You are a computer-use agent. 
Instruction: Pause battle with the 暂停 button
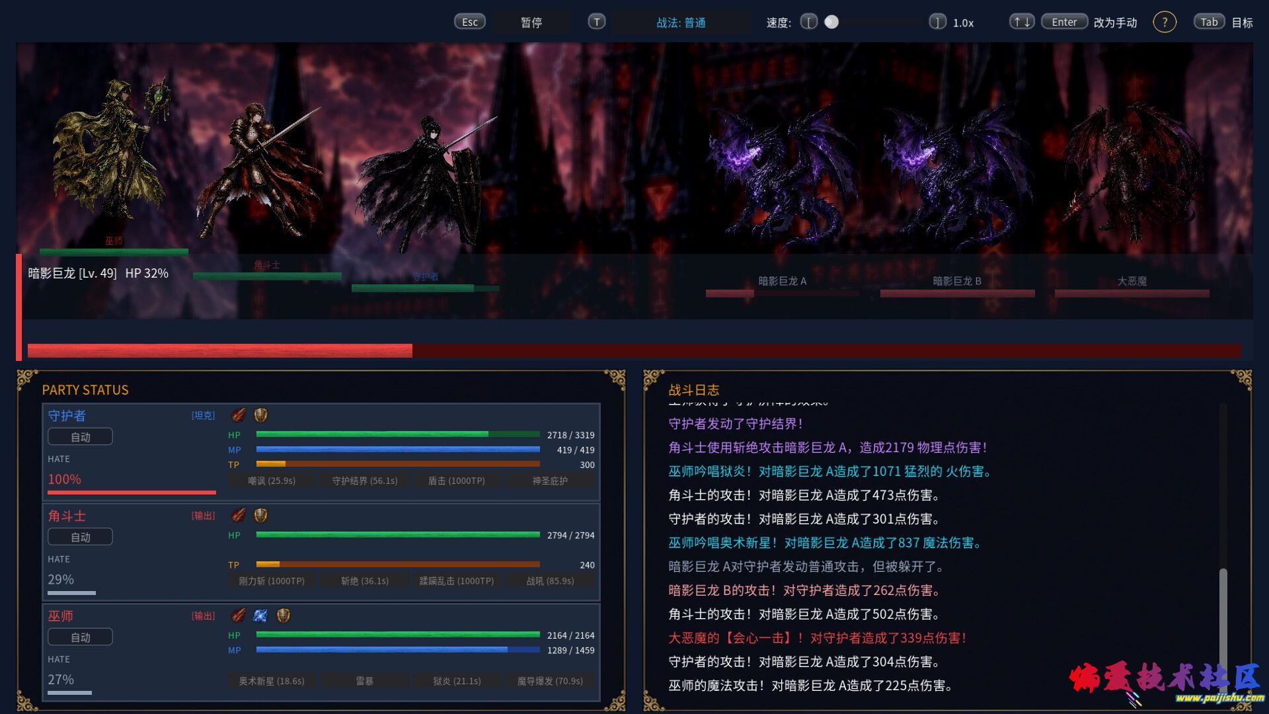pos(531,22)
